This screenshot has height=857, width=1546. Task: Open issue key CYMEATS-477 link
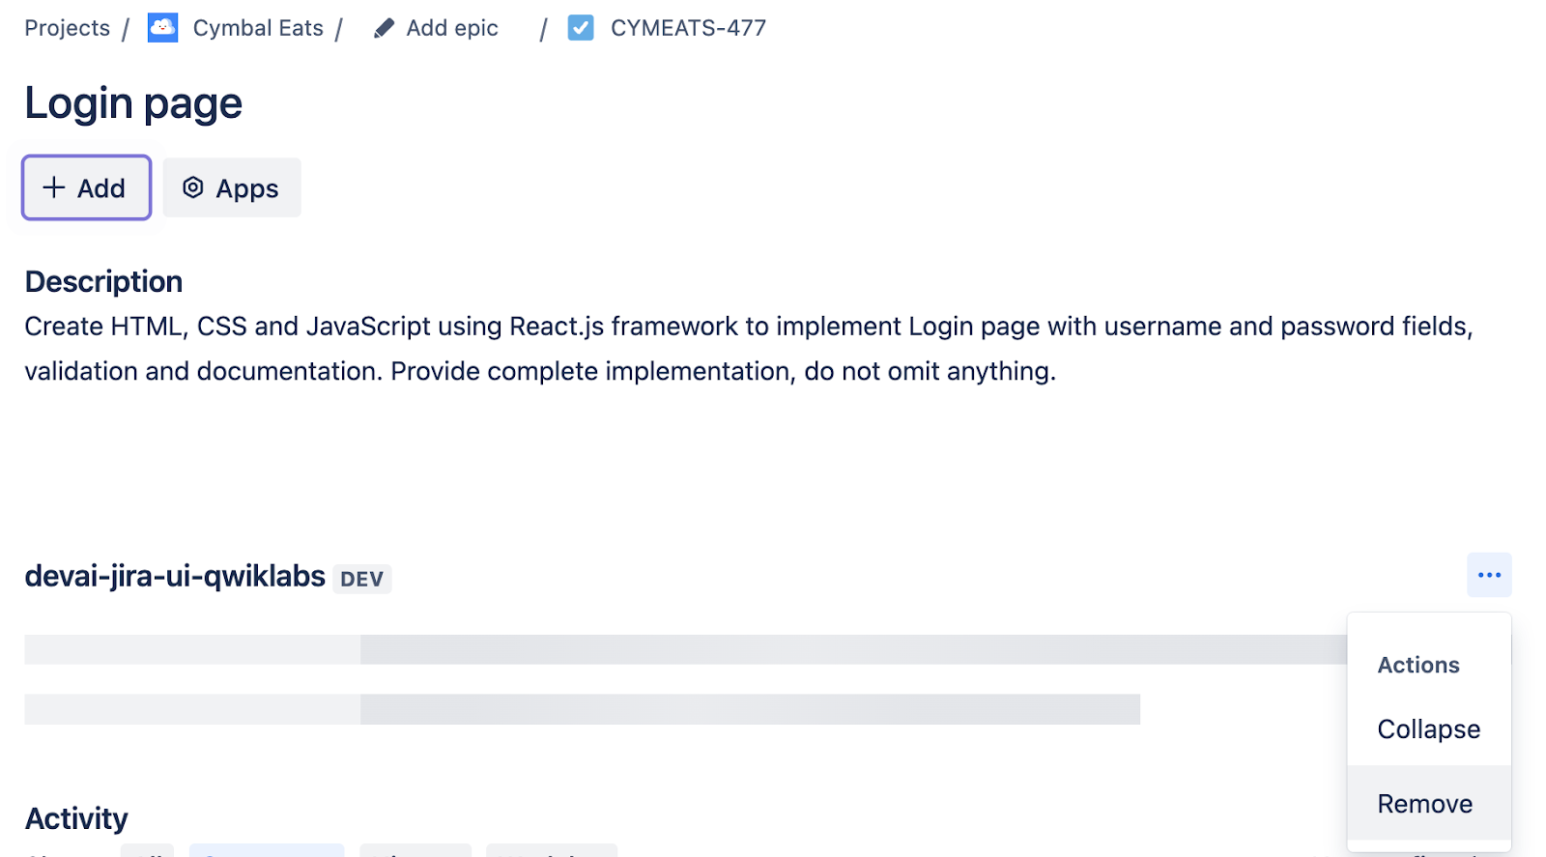(688, 28)
